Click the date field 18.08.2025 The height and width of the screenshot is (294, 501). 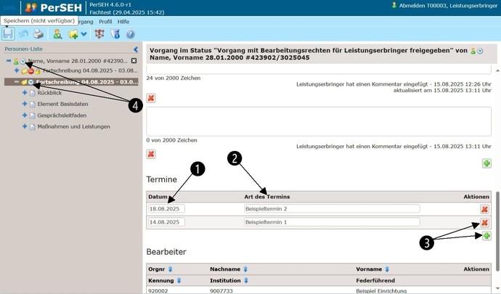coord(166,208)
